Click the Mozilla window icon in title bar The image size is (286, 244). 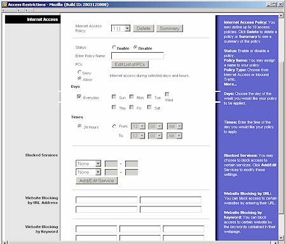[x=4, y=4]
